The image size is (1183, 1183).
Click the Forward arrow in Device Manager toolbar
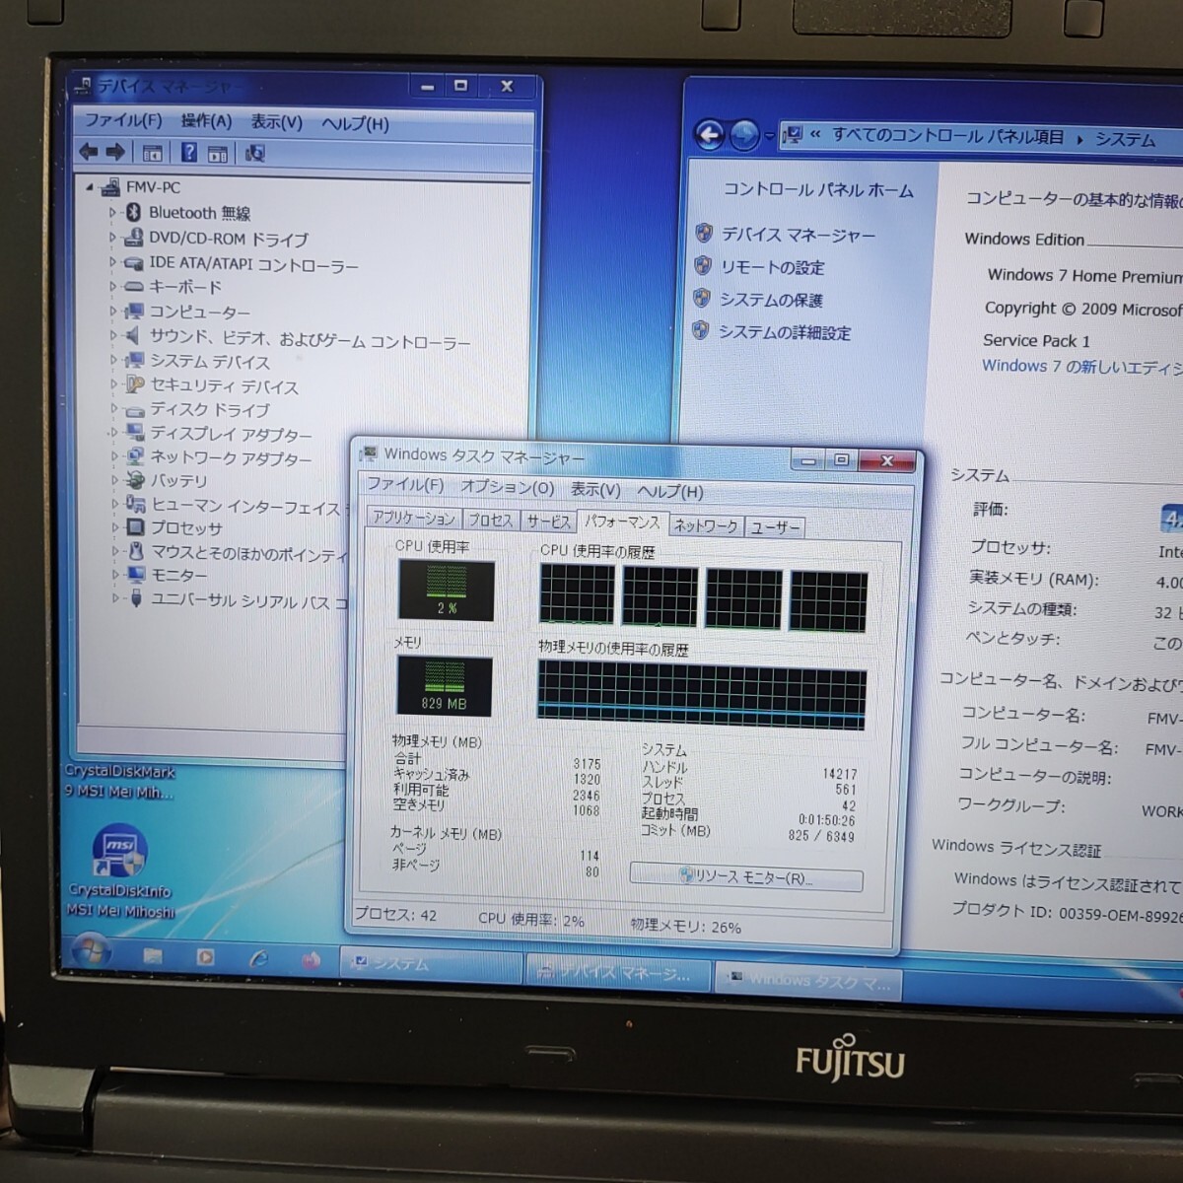click(x=115, y=152)
